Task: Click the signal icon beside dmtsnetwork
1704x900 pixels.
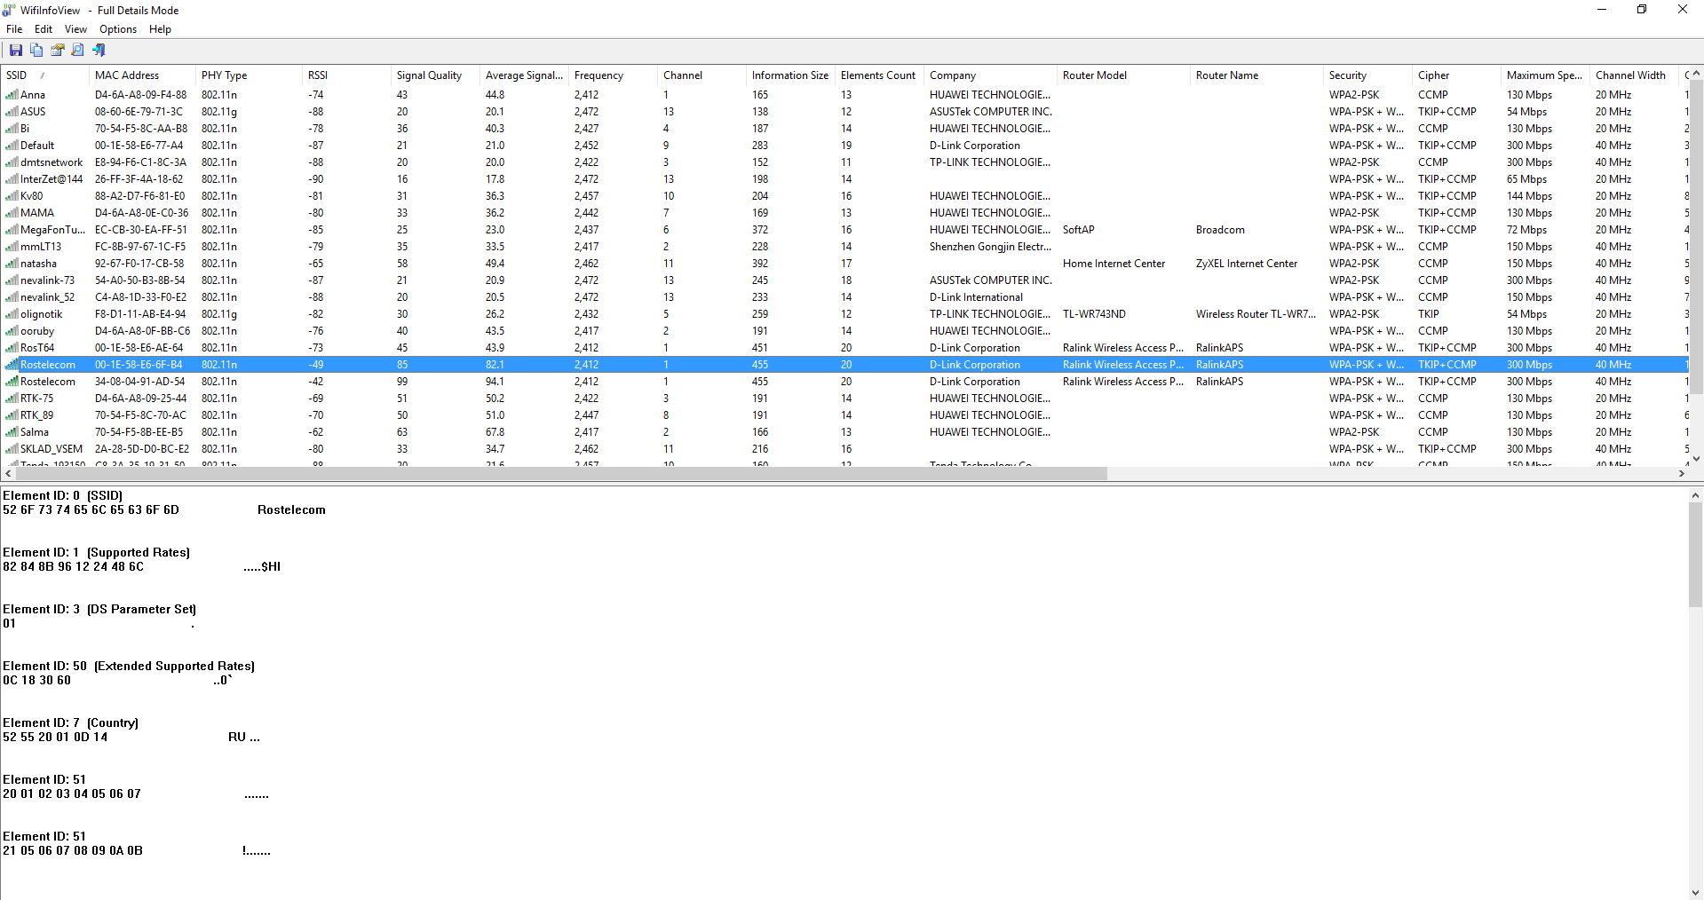Action: [12, 162]
